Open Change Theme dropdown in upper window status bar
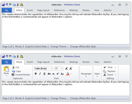 pos(59,47)
